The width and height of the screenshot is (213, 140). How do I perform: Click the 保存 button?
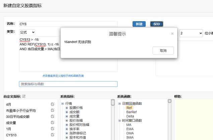[x=157, y=24]
